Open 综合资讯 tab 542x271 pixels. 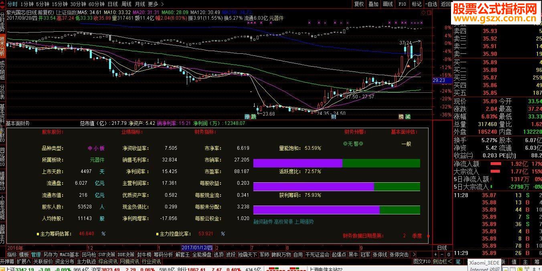108,261
